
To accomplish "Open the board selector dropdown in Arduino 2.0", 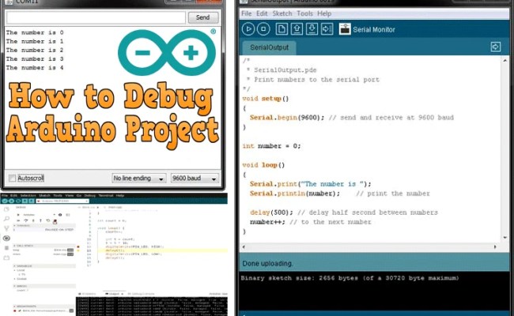I will [x=62, y=201].
